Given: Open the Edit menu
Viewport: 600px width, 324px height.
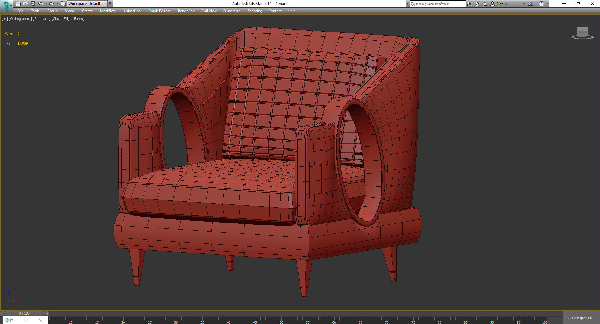Looking at the screenshot, I should [x=20, y=11].
